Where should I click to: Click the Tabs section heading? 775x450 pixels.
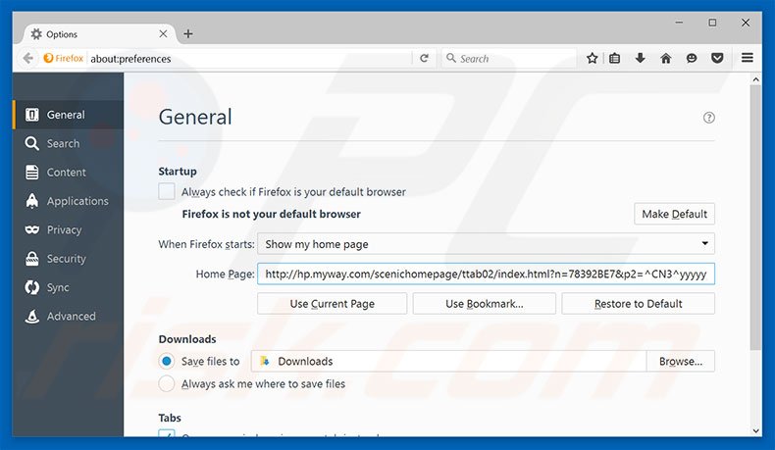tap(170, 418)
